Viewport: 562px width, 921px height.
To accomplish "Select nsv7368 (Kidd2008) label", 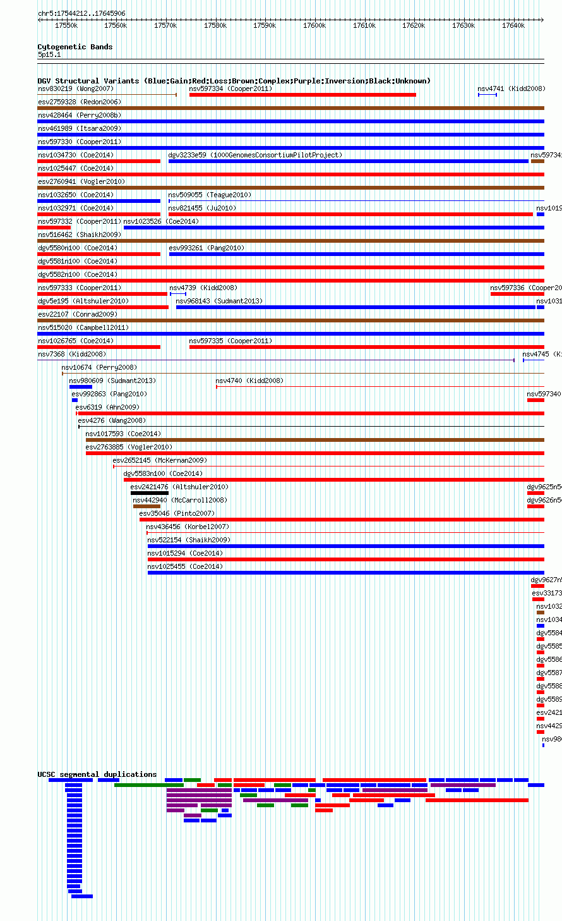I will coord(72,354).
